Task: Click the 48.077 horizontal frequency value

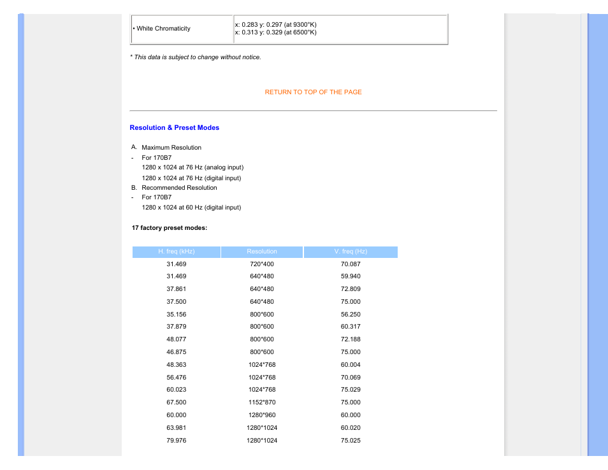Action: (177, 339)
